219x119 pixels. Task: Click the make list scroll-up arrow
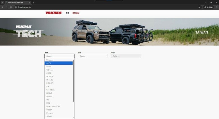[x=74, y=59]
